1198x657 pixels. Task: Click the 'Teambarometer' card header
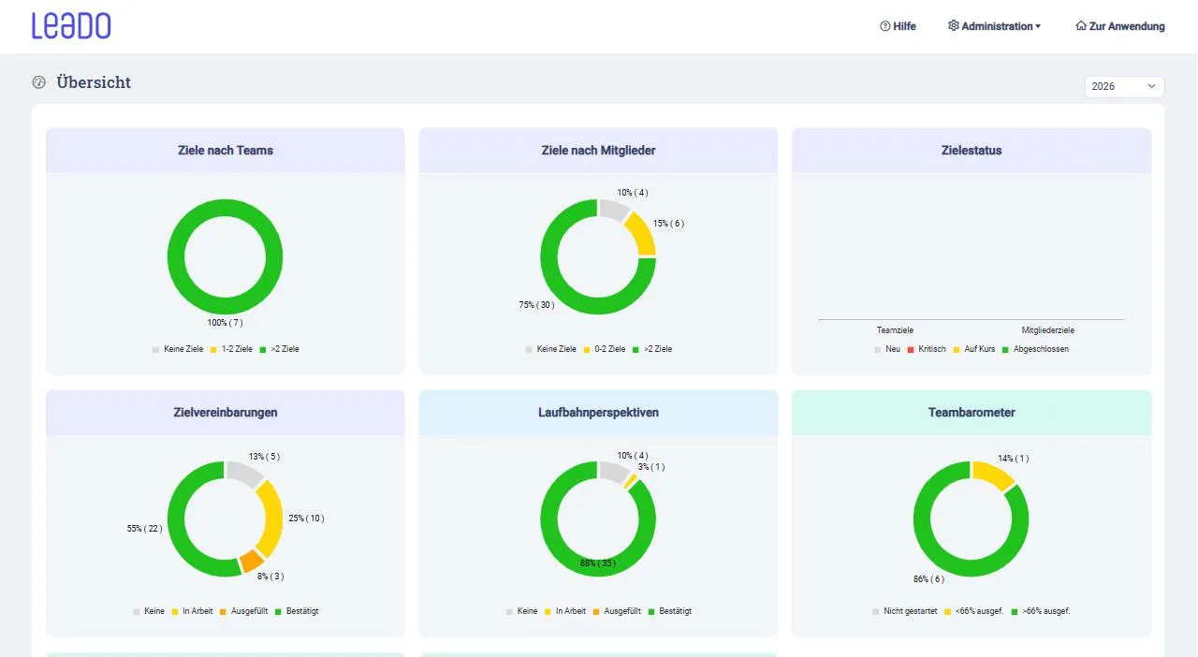pyautogui.click(x=972, y=412)
